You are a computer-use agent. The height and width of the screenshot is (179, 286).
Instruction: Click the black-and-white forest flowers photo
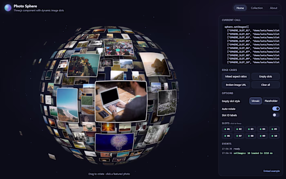167,103
